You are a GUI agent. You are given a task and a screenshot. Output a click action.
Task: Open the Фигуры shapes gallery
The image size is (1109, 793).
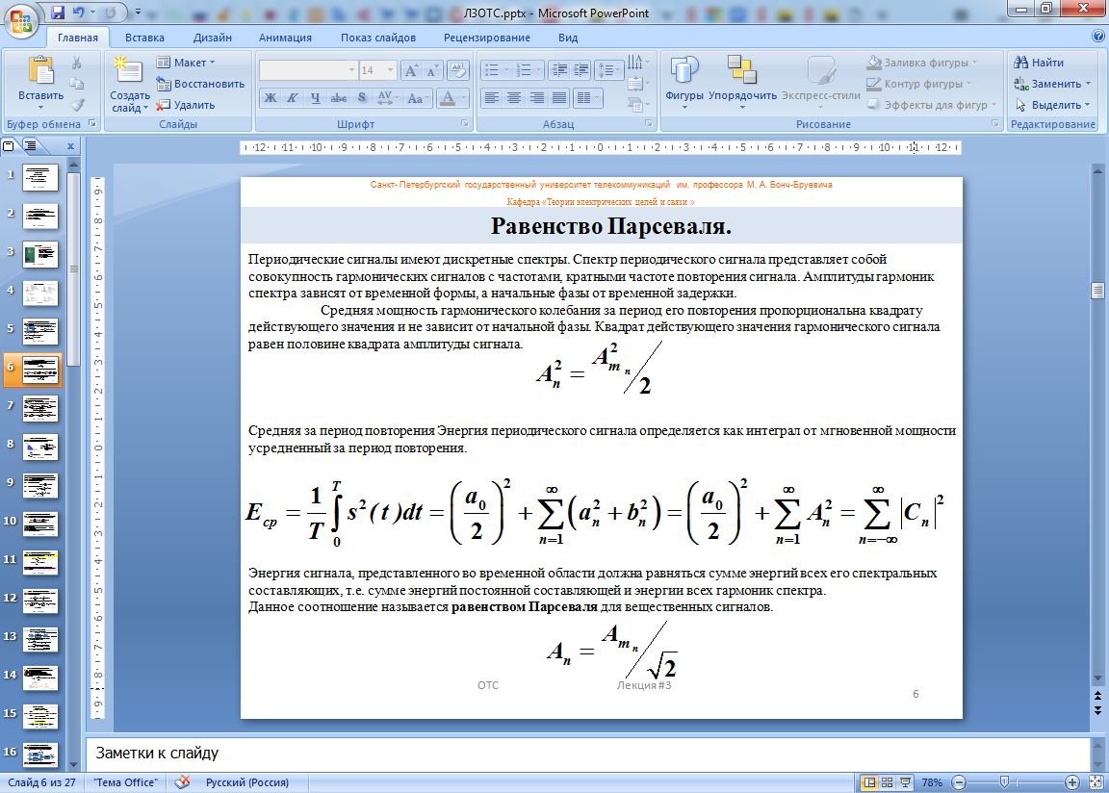coord(684,81)
